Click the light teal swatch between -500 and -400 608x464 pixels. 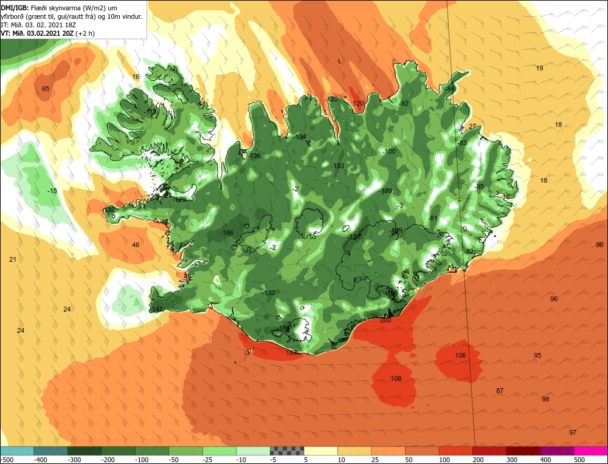pos(17,451)
